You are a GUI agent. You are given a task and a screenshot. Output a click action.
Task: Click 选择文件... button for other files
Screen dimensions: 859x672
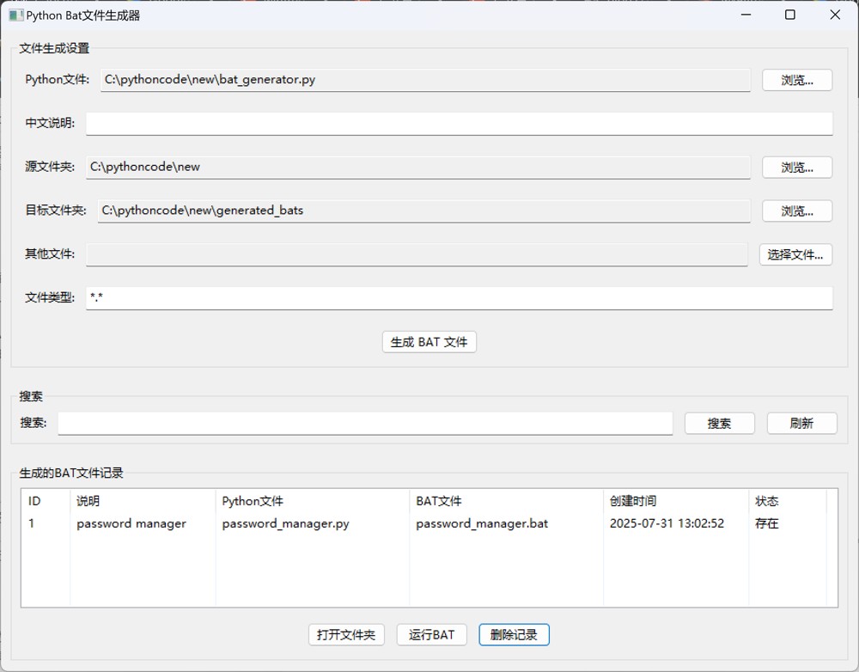click(795, 254)
